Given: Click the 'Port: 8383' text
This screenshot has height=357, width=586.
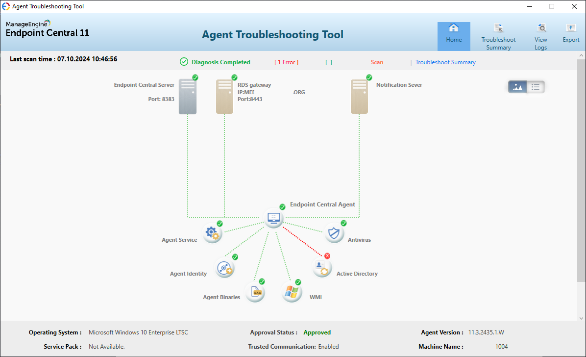Looking at the screenshot, I should (161, 99).
